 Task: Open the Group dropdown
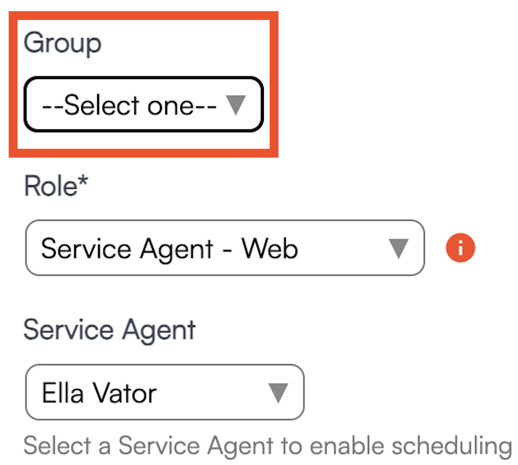coord(143,104)
